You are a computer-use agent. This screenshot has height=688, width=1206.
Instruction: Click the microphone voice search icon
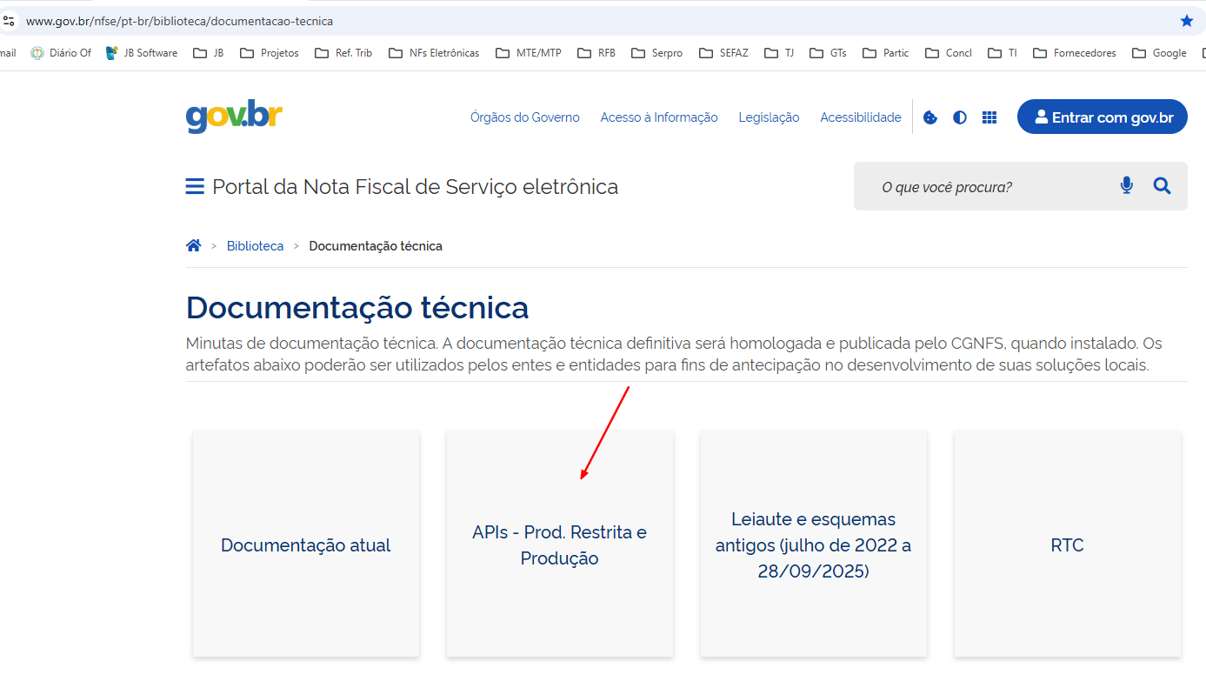coord(1127,185)
